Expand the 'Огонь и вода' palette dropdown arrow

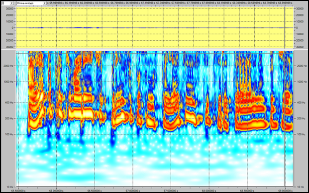pyautogui.click(x=45, y=3)
